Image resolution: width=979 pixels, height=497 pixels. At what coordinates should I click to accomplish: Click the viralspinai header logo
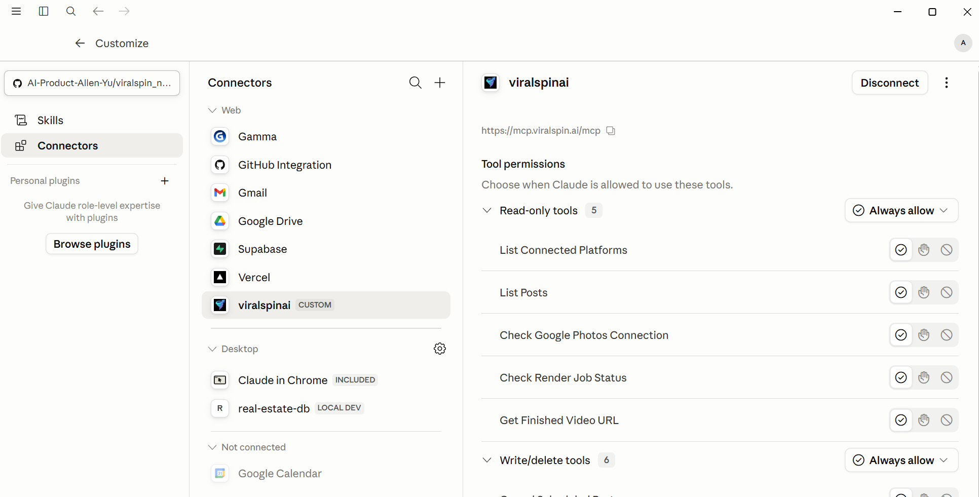[x=491, y=83]
